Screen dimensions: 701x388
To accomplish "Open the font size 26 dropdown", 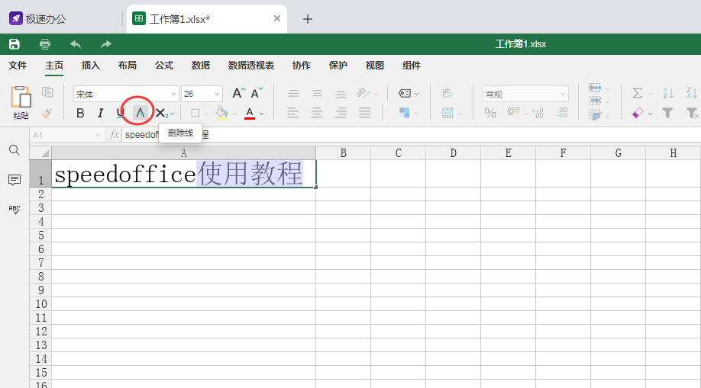I will tap(217, 95).
